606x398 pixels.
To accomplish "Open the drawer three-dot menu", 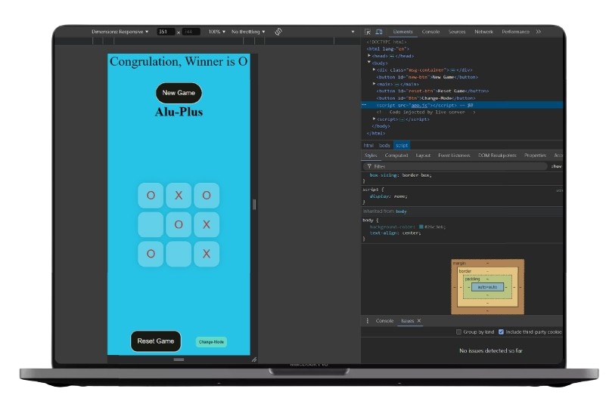I will click(x=367, y=321).
